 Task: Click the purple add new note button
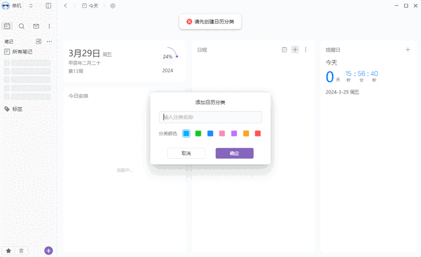coord(48,251)
